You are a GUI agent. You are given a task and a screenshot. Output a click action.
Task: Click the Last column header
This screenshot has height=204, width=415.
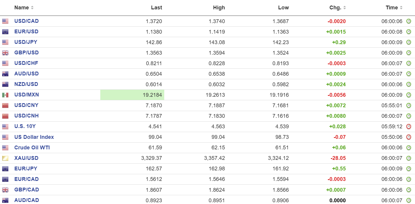pos(156,8)
